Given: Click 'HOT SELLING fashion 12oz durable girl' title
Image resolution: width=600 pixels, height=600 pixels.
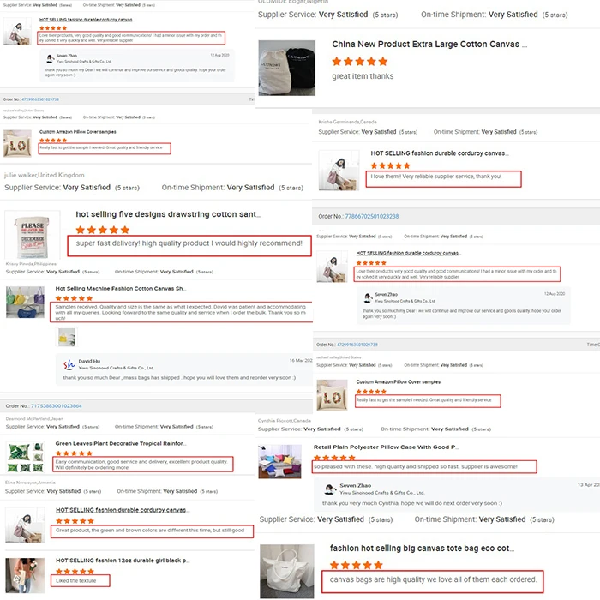Looking at the screenshot, I should (123, 561).
